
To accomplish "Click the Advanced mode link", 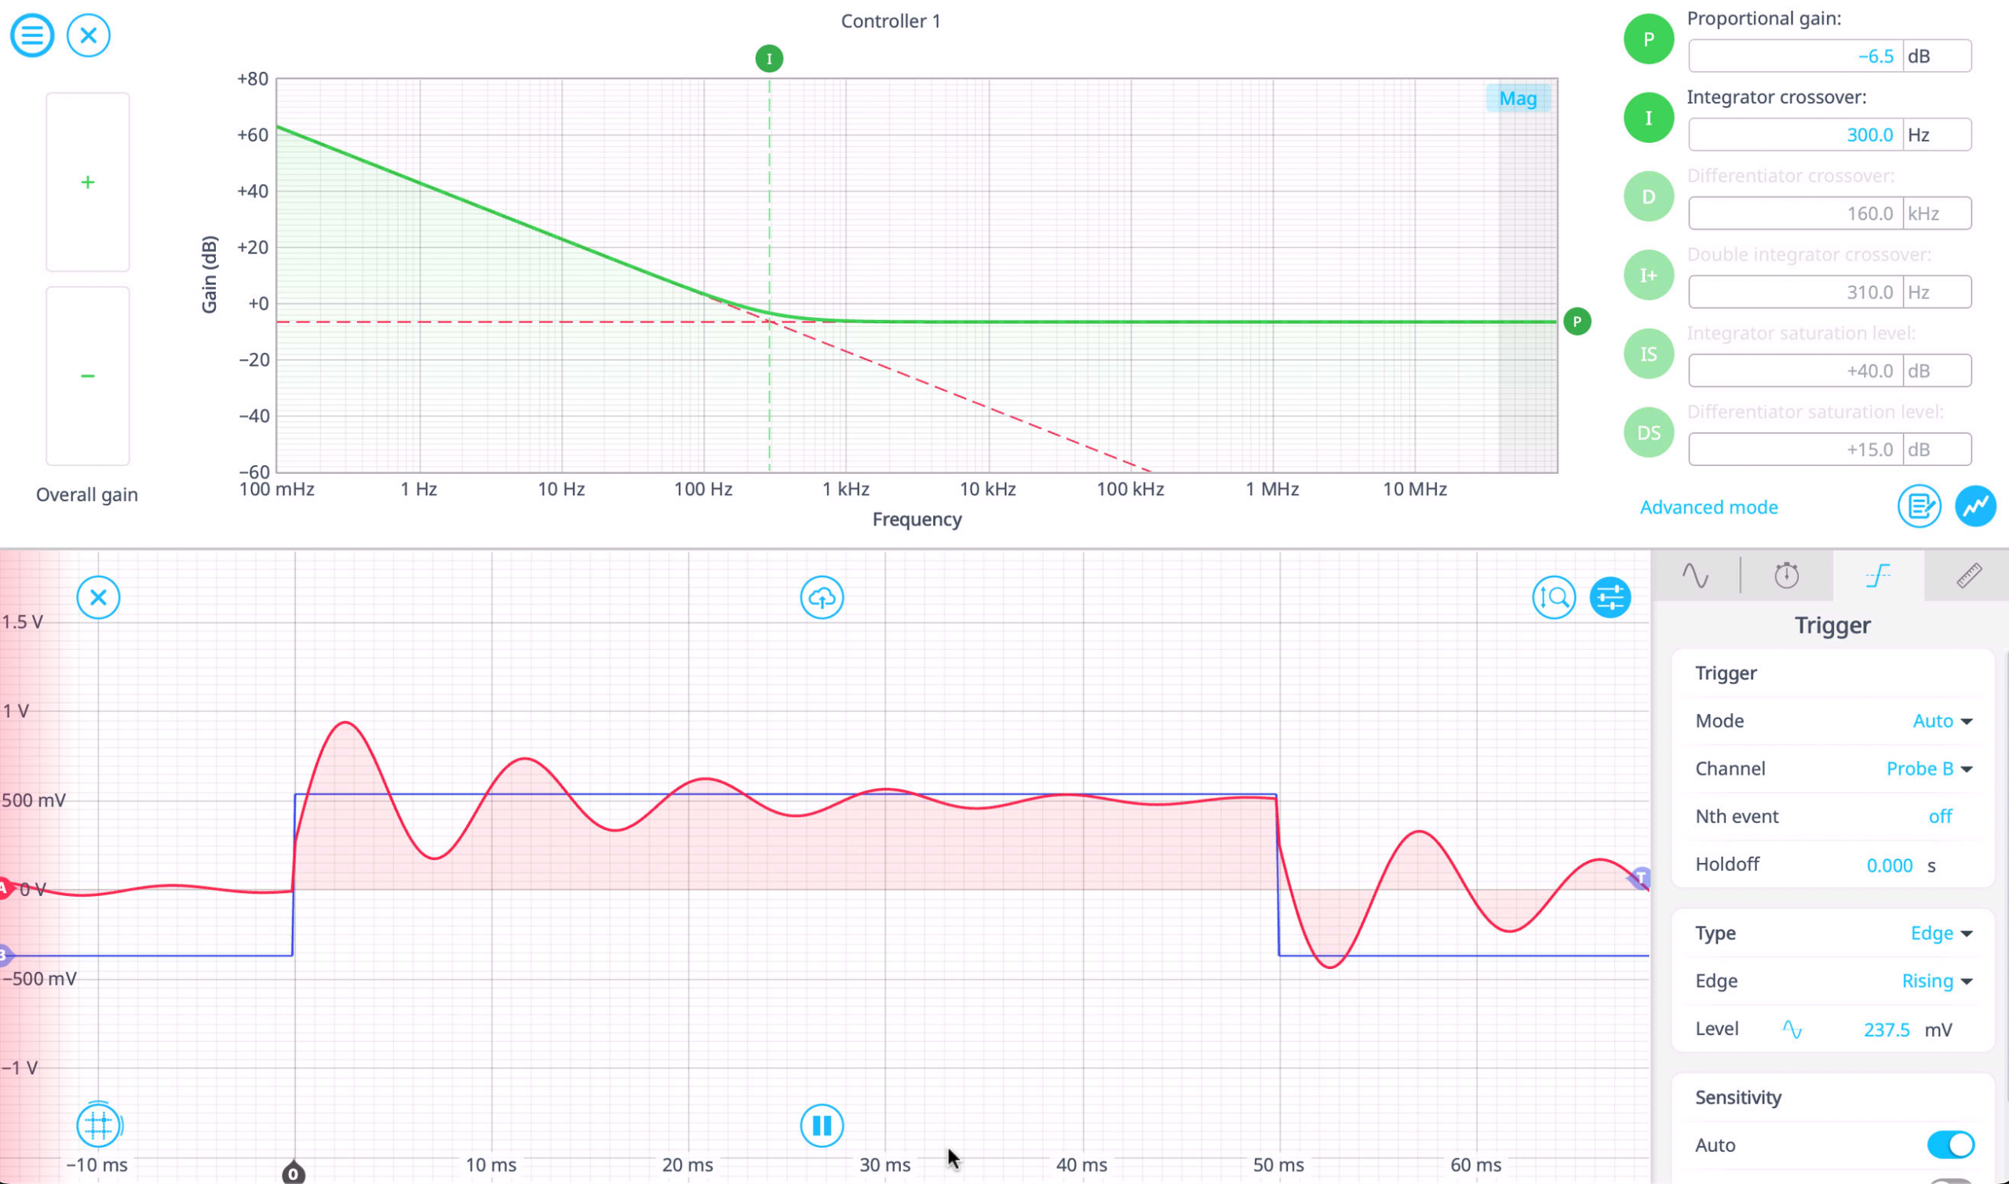I will 1708,508.
